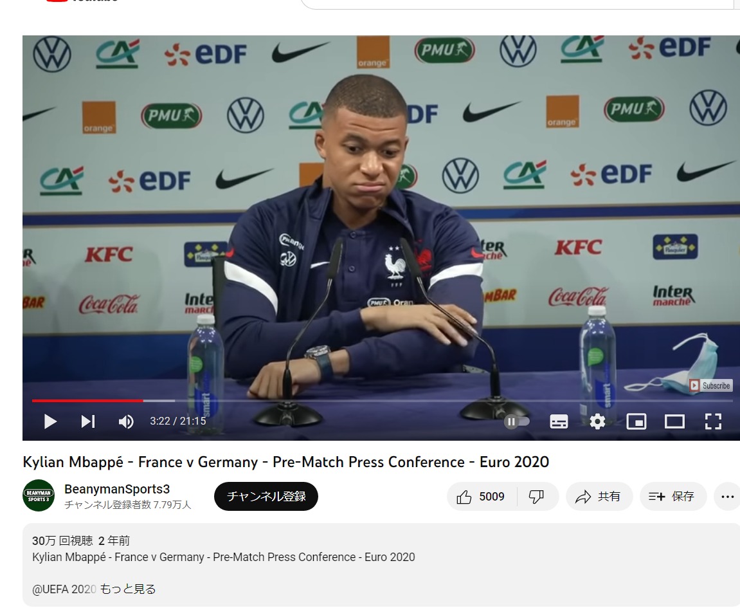Open the video settings gear

click(597, 421)
